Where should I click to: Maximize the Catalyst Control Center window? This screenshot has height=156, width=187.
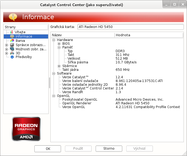[x=174, y=5]
